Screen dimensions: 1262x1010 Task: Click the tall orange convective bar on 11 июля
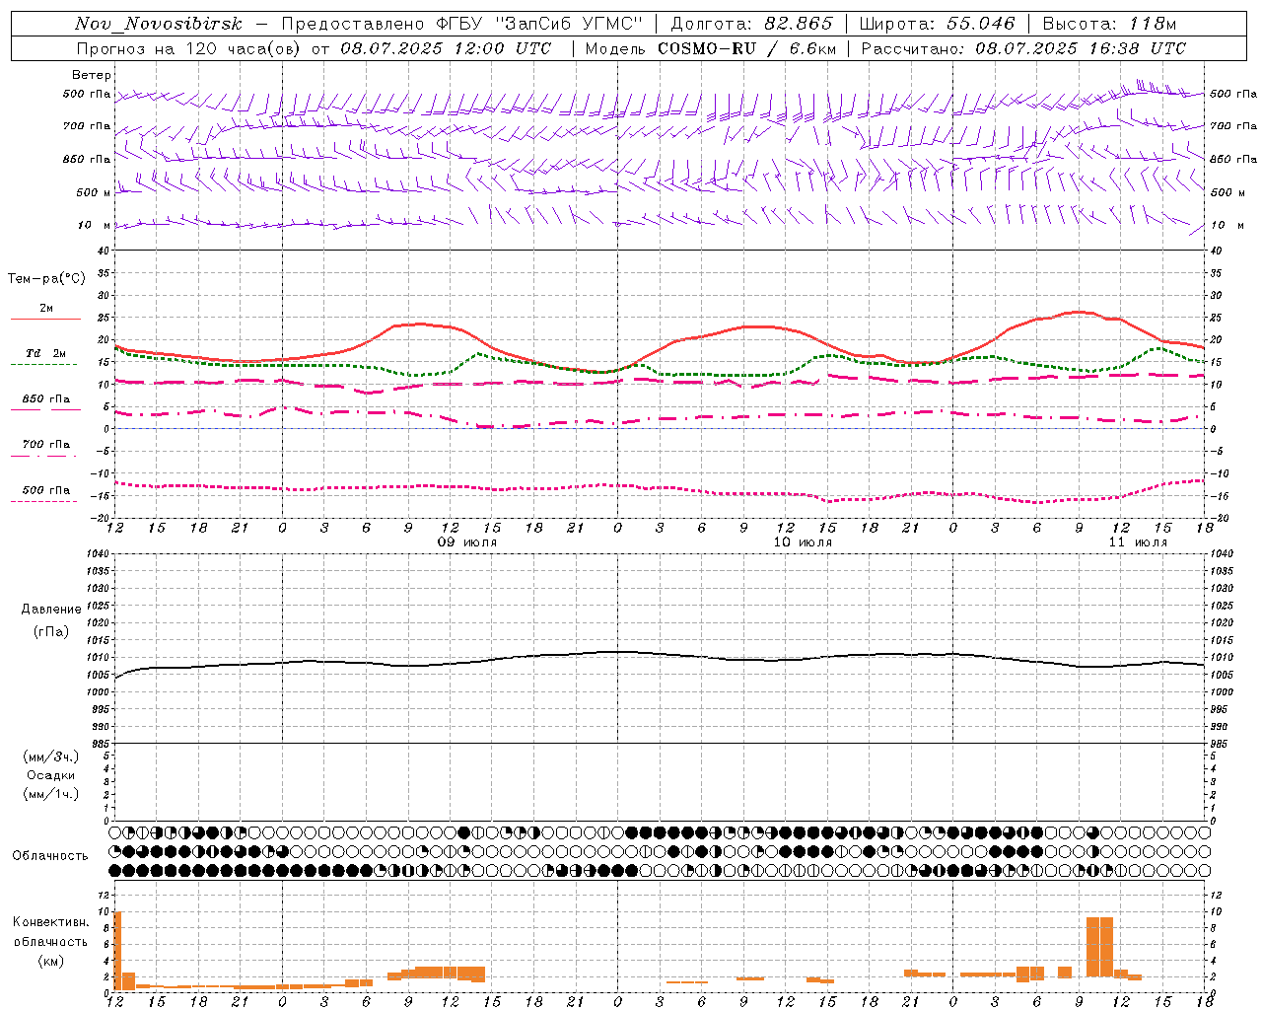(x=1099, y=947)
